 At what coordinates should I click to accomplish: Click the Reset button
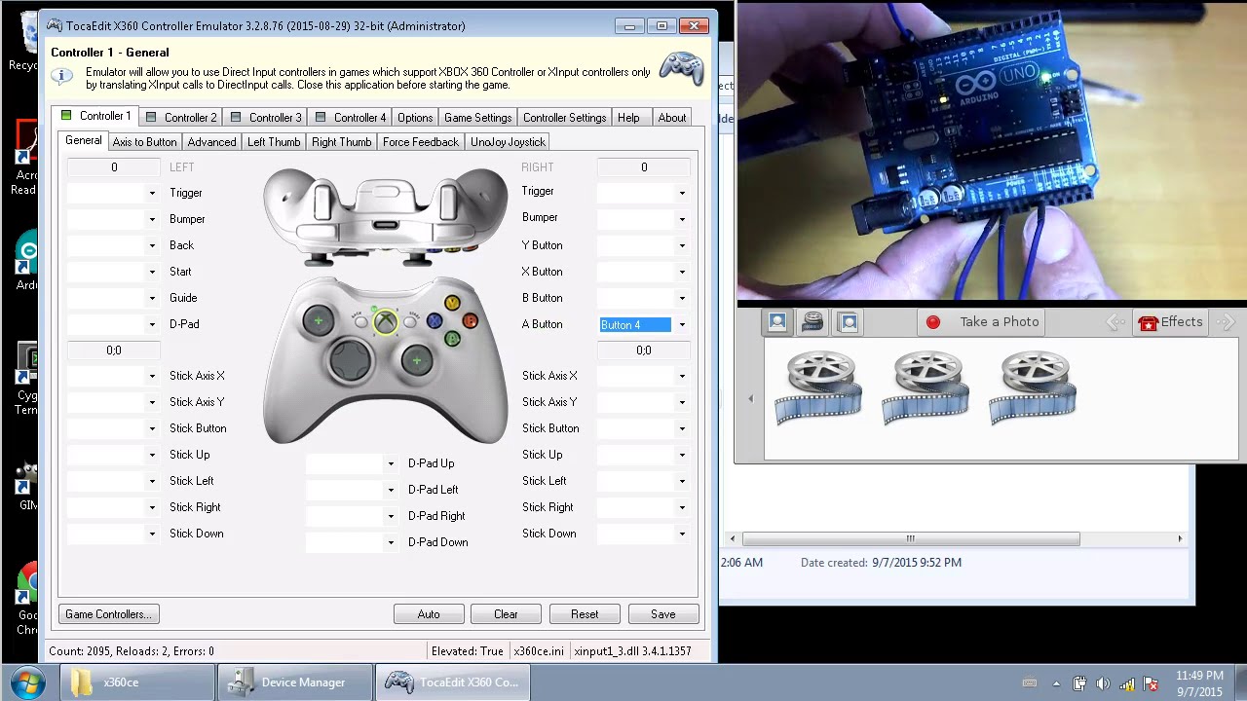(x=585, y=614)
